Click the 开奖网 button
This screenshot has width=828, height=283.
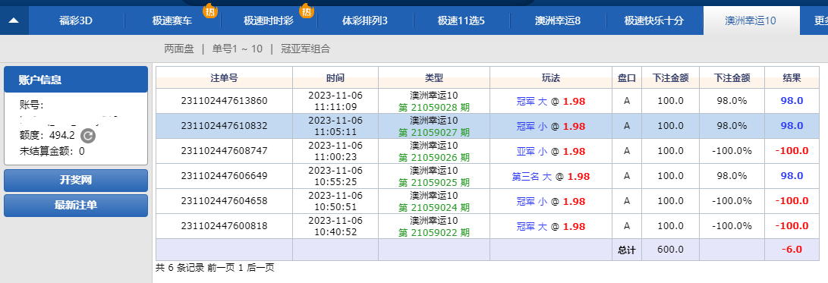pos(76,181)
